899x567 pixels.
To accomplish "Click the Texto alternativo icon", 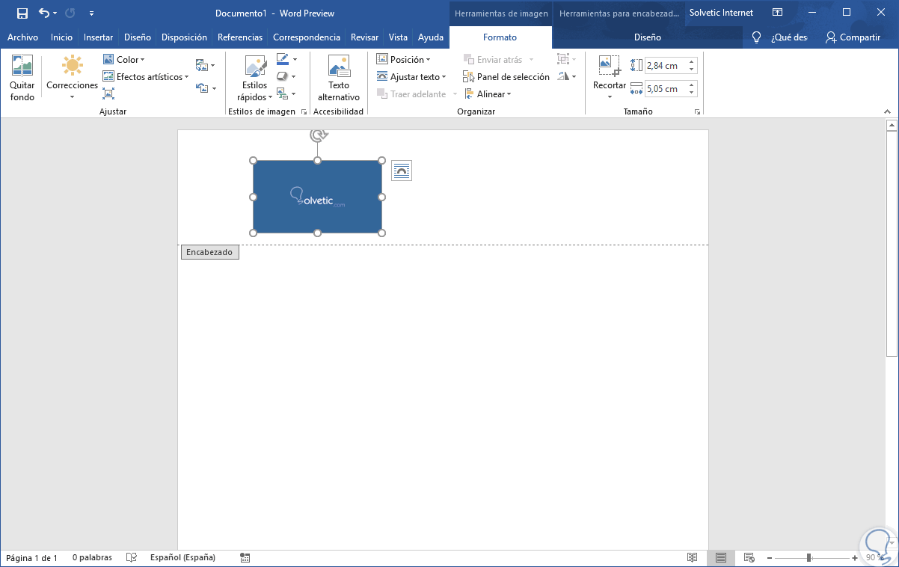I will pyautogui.click(x=339, y=66).
